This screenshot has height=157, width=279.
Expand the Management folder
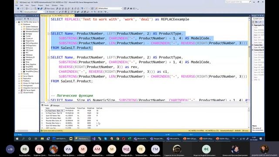[x=19, y=85]
